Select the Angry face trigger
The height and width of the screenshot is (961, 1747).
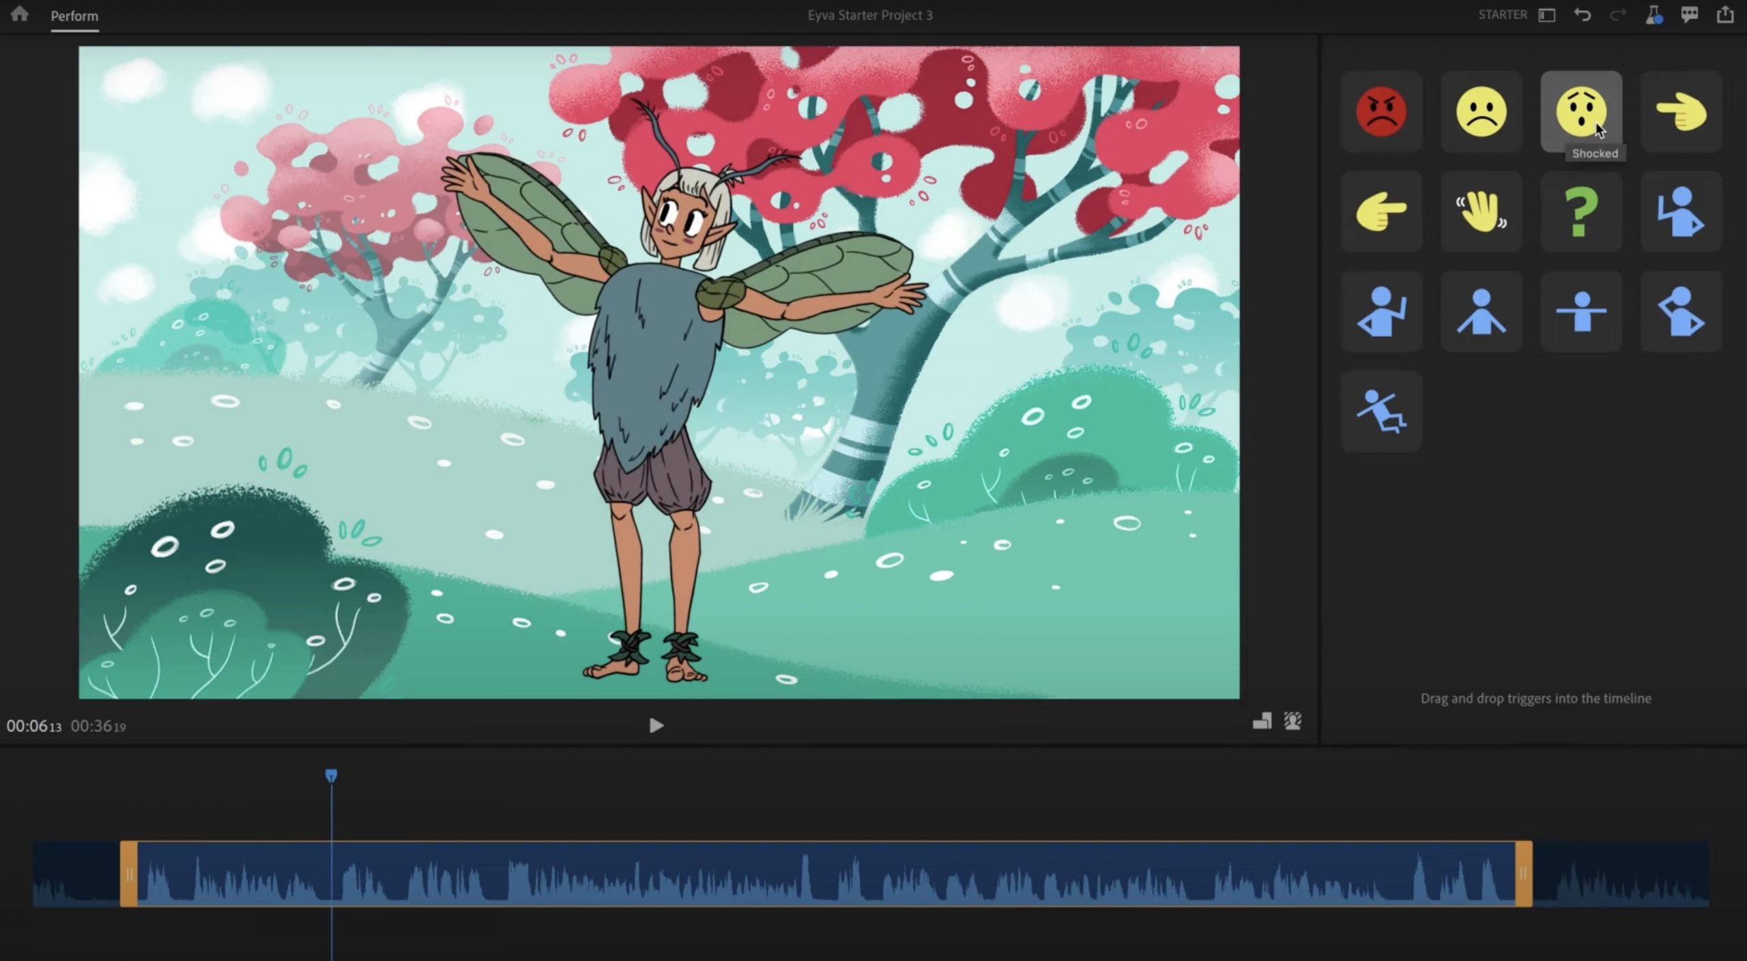[1381, 111]
